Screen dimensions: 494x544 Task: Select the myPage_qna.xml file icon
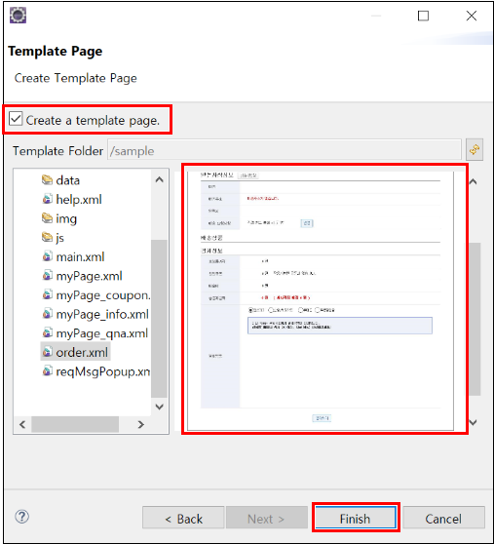tap(47, 332)
